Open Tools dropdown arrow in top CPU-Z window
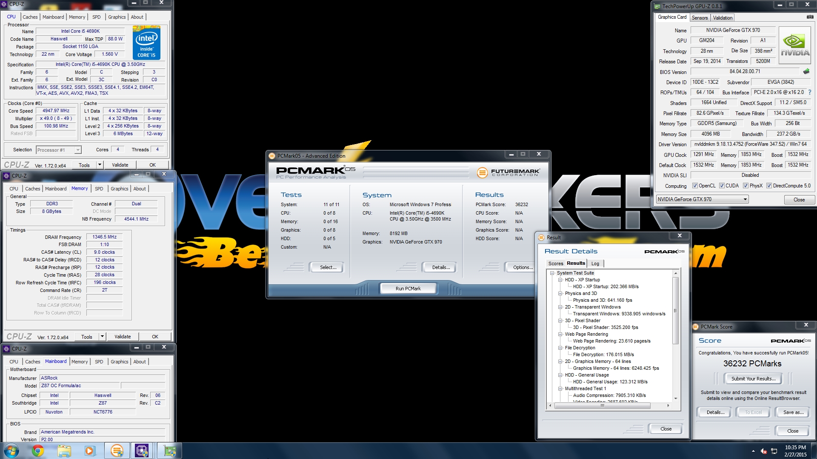The image size is (817, 459). [x=100, y=165]
